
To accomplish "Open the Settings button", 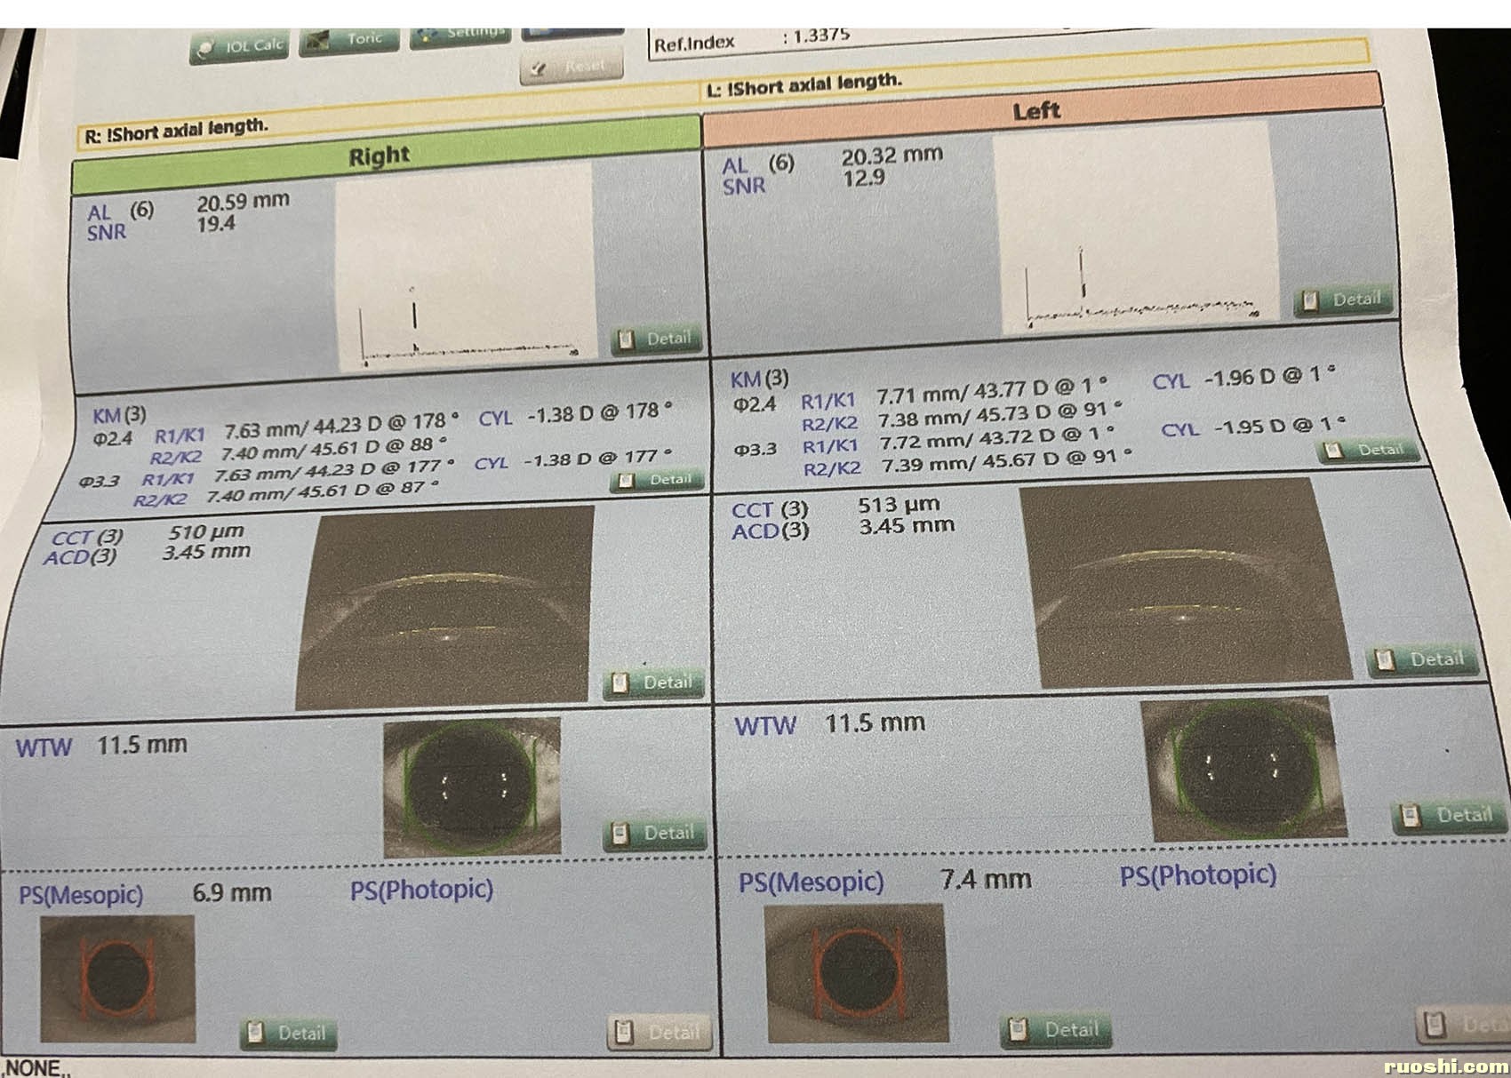I will click(460, 36).
